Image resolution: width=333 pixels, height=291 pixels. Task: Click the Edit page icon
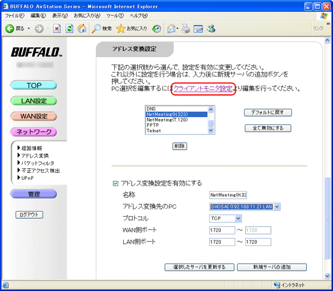[198, 29]
